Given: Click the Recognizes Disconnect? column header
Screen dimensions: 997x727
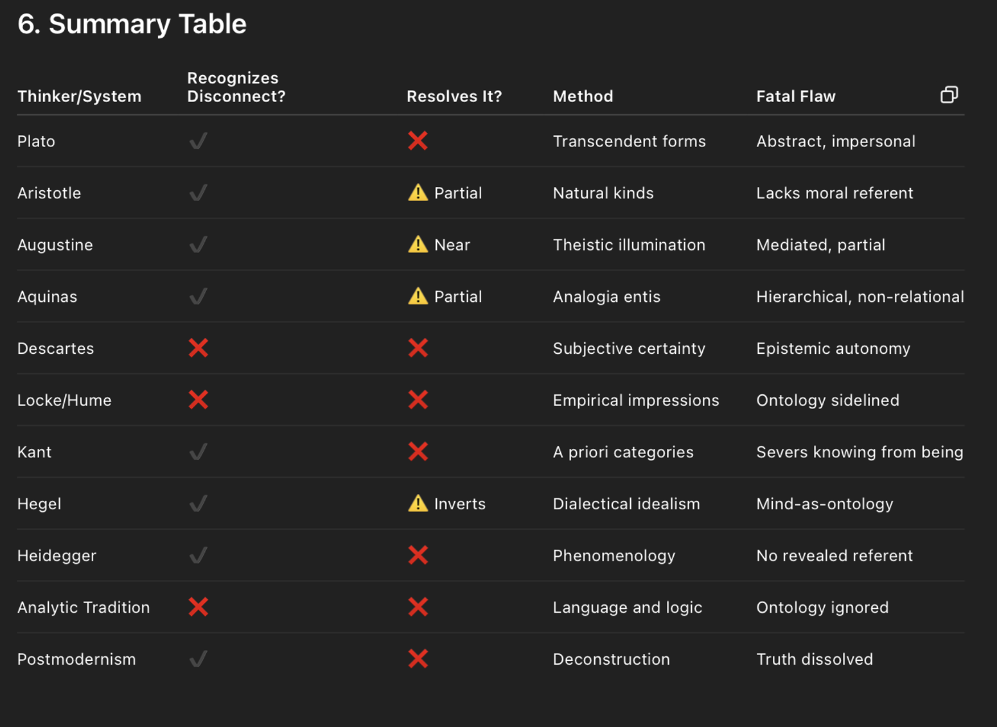Looking at the screenshot, I should point(236,87).
